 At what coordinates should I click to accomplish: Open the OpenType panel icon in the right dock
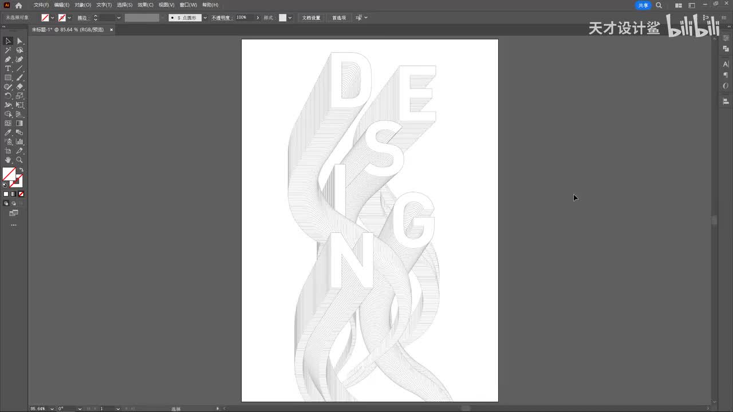[726, 86]
